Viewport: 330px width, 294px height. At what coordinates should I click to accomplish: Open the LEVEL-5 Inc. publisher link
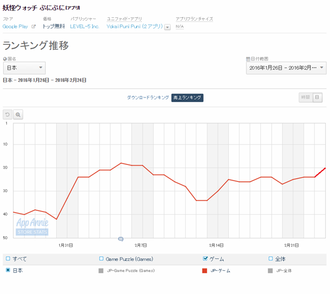[85, 26]
